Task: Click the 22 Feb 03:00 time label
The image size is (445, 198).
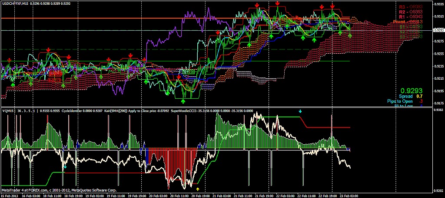Action: point(286,196)
